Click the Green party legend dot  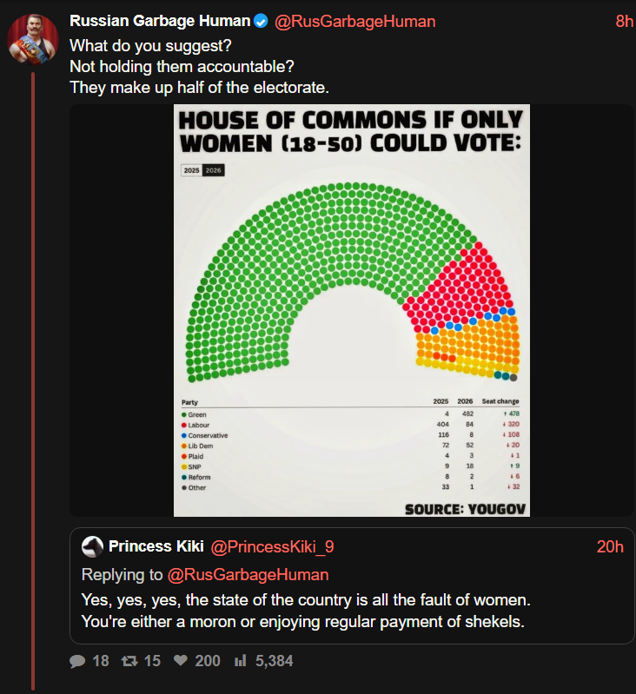click(x=183, y=414)
